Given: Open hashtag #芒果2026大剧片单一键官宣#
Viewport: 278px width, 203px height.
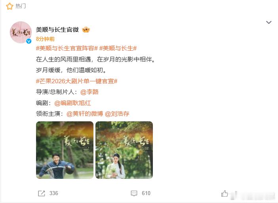Looking at the screenshot, I should 76,81.
